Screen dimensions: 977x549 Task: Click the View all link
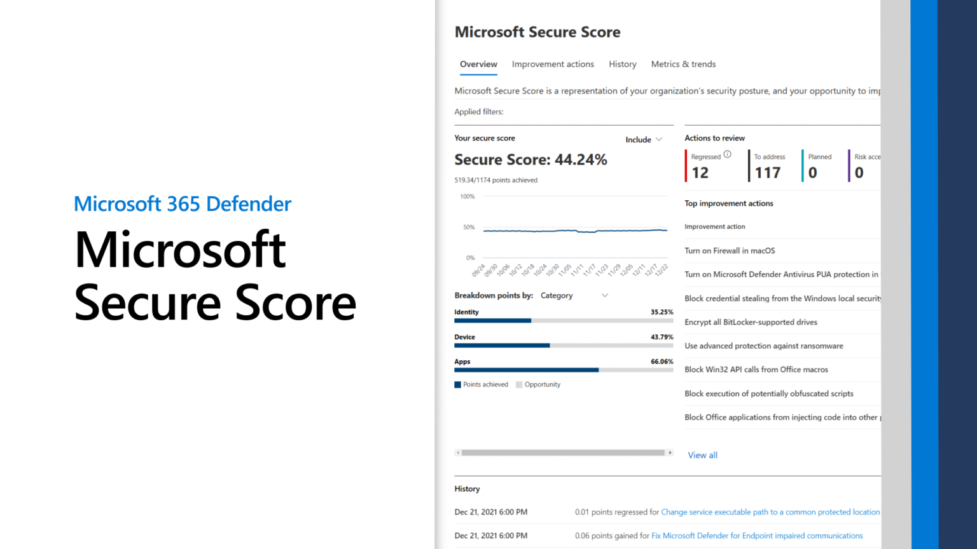point(702,455)
